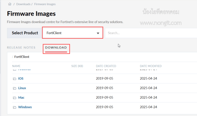
Task: Open the Windows folder link
Action: pos(25,107)
